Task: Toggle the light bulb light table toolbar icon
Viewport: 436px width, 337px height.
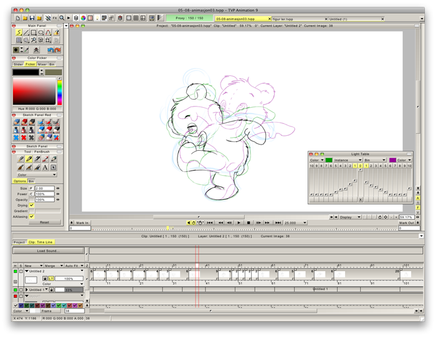Action: point(97,18)
